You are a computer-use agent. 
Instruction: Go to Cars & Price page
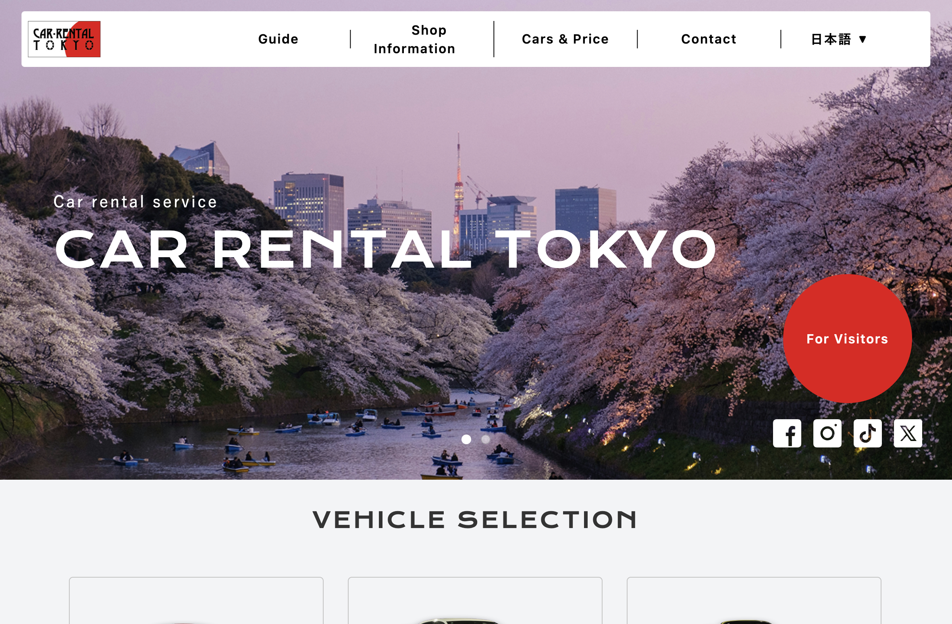tap(565, 39)
